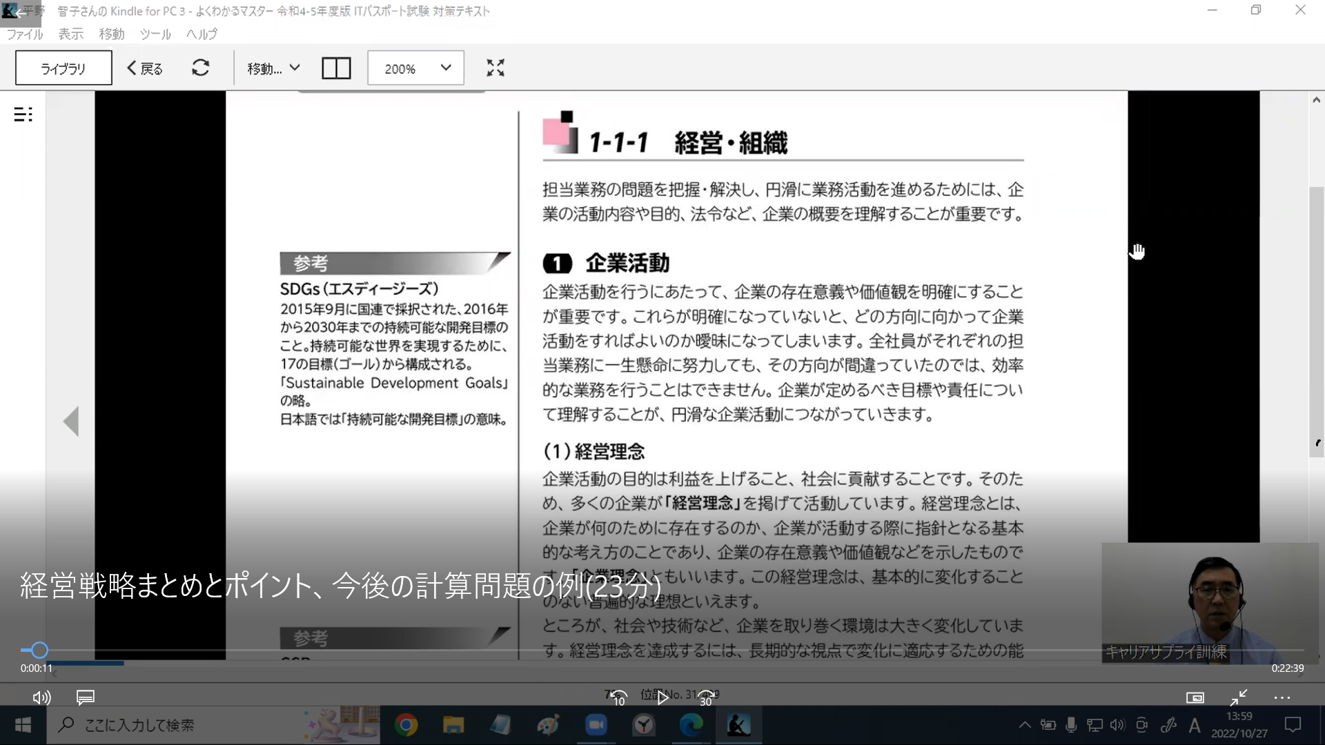Image resolution: width=1325 pixels, height=745 pixels.
Task: Open the clock app in taskbar
Action: tap(643, 725)
